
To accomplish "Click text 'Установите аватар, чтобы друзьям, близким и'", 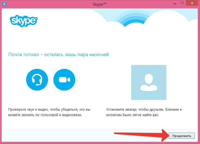I will tap(144, 110).
